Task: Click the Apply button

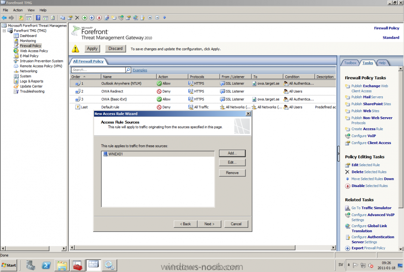Action: [x=92, y=49]
